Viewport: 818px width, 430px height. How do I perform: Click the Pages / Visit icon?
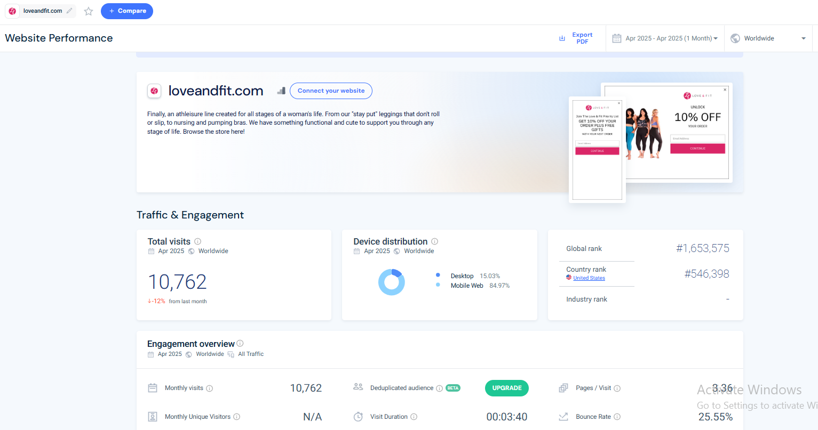coord(563,388)
